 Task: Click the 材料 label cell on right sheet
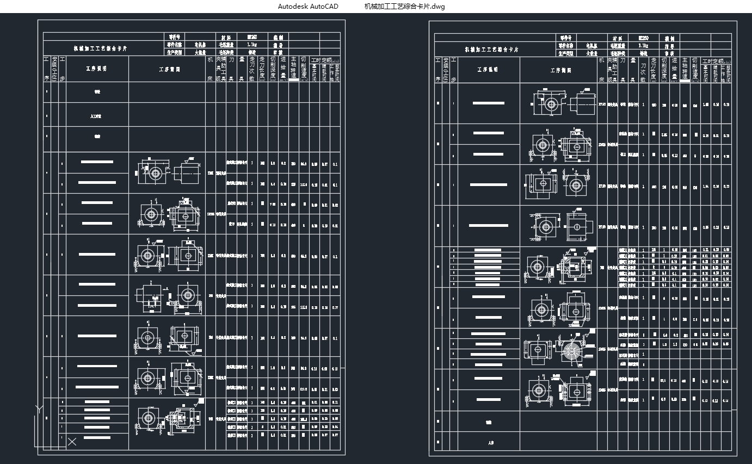coord(618,39)
